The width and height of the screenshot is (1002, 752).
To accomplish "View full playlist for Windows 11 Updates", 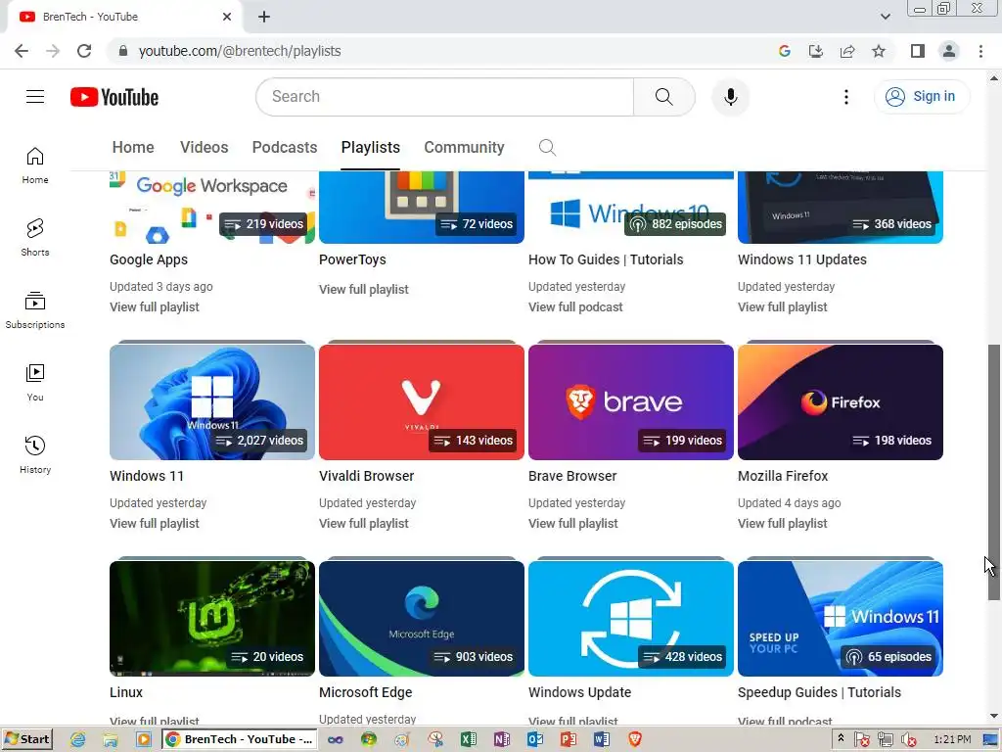I will [x=782, y=306].
